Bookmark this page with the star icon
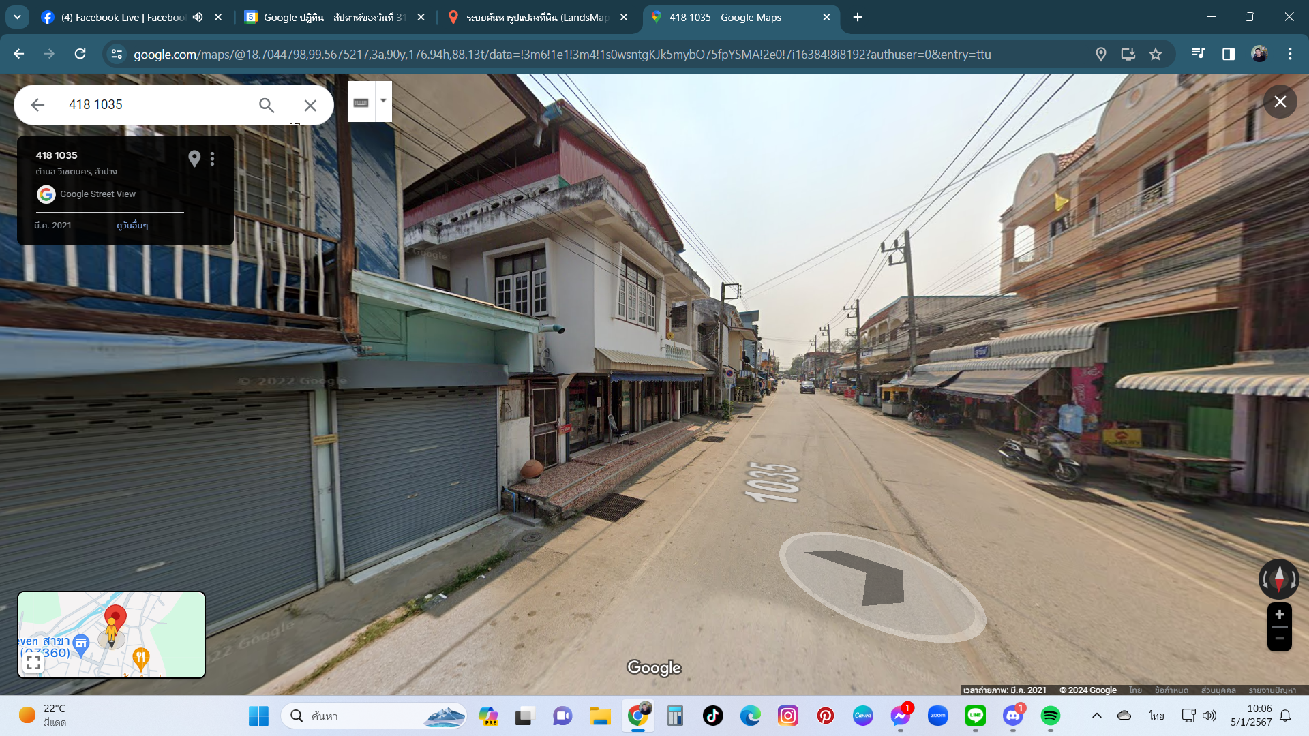The image size is (1309, 736). [1155, 54]
